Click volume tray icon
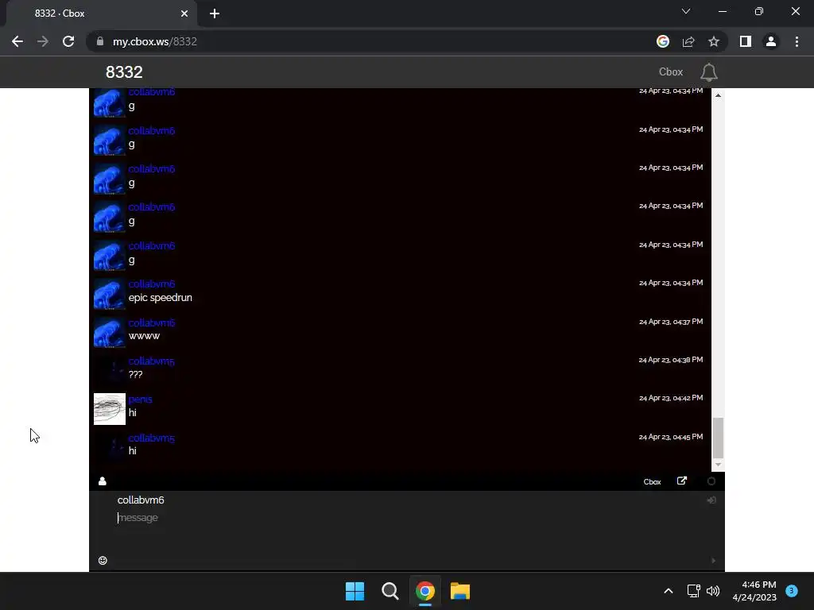814x610 pixels. [713, 591]
